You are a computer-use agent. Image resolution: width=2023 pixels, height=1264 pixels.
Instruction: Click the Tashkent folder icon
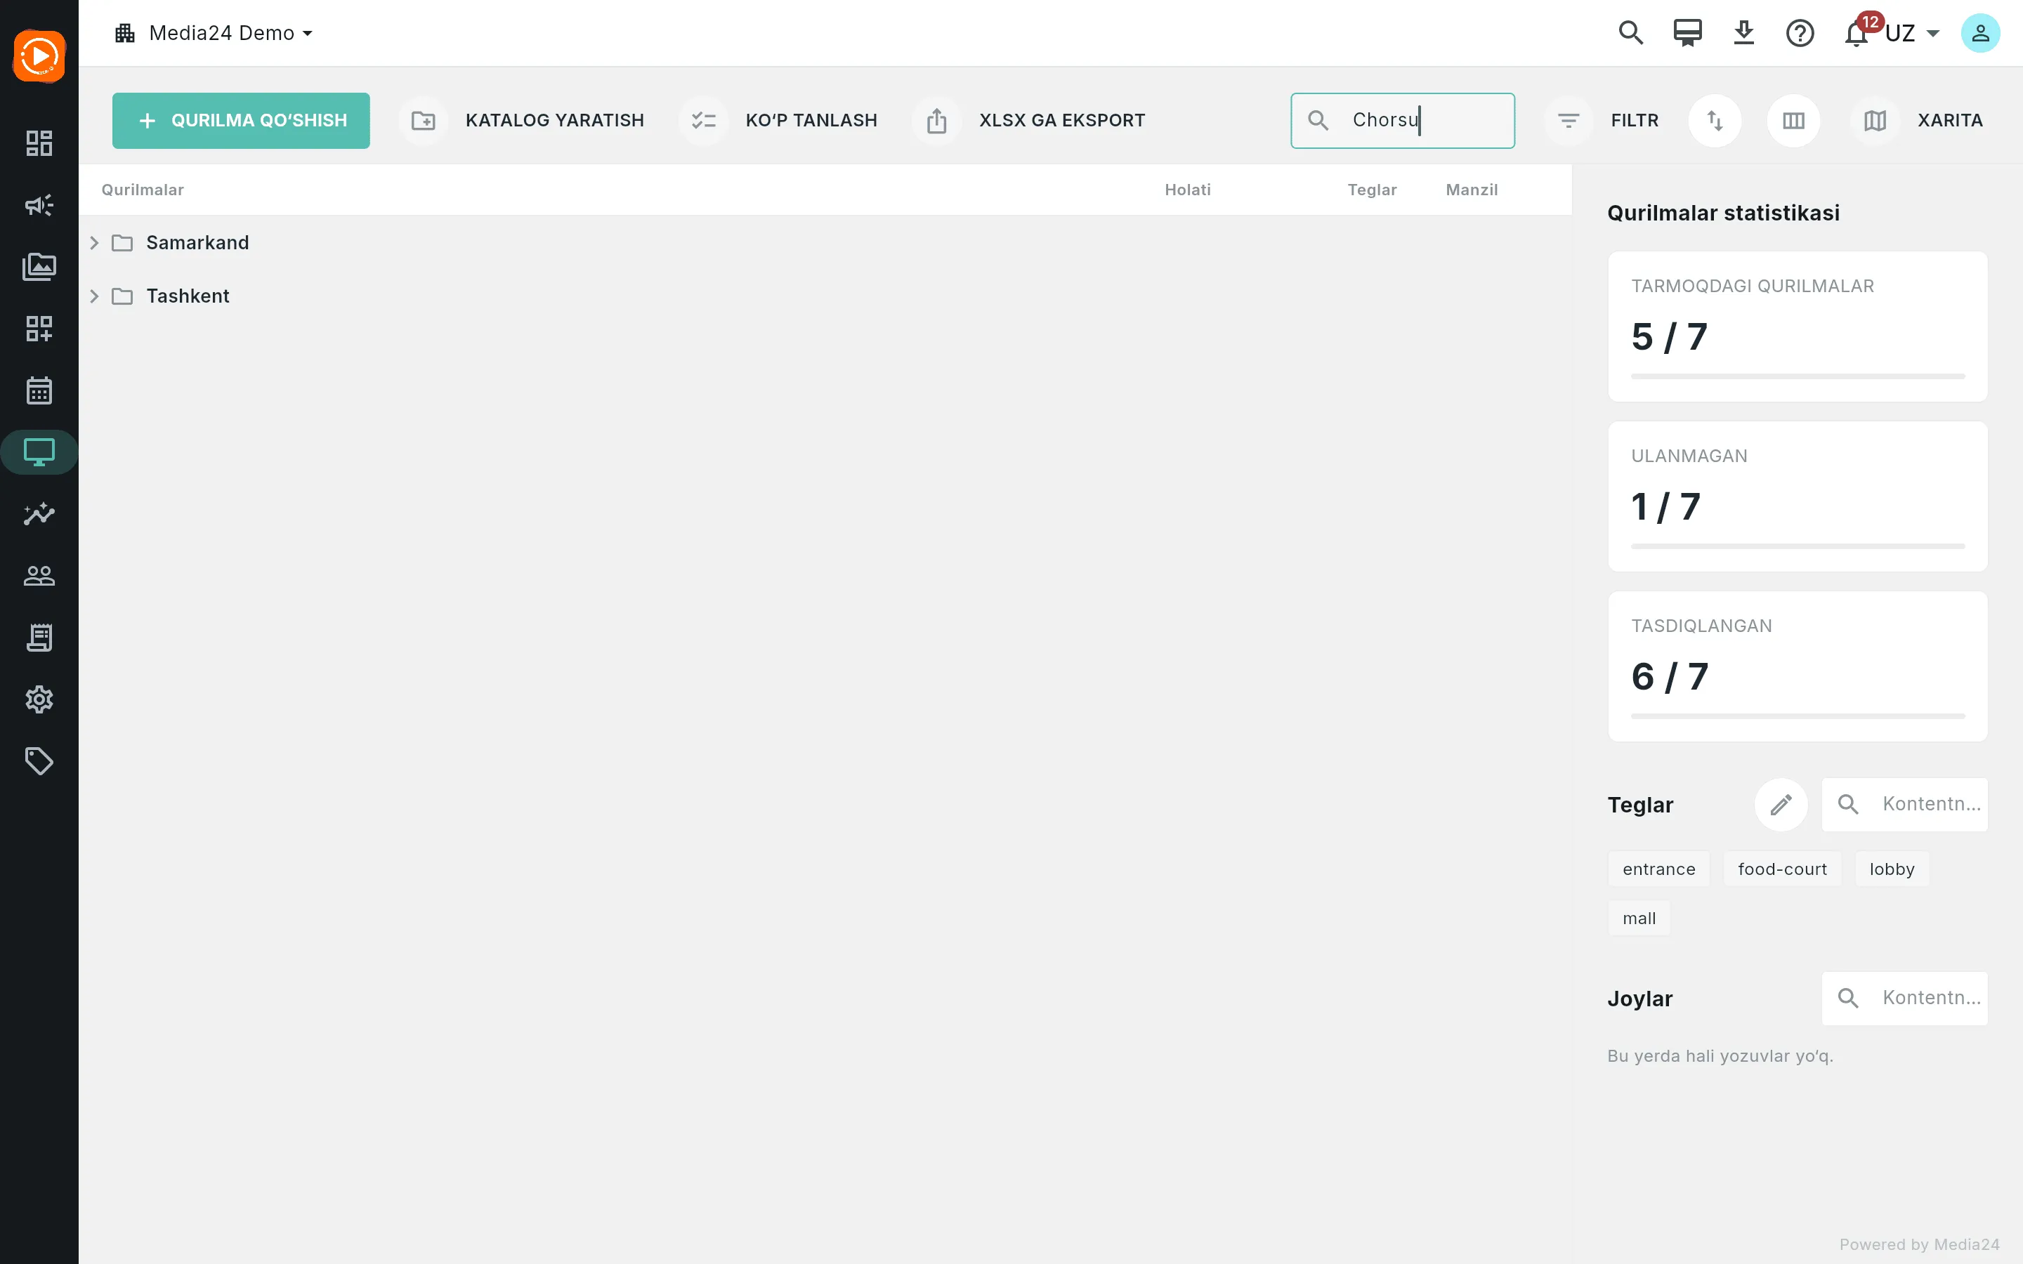122,296
